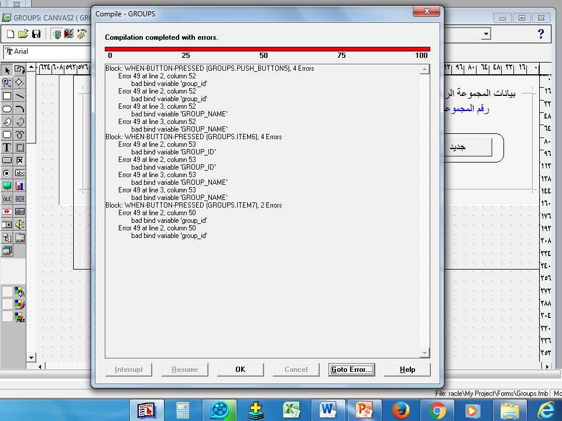Choose the Rectangle drawing tool
The width and height of the screenshot is (562, 421).
click(x=7, y=96)
